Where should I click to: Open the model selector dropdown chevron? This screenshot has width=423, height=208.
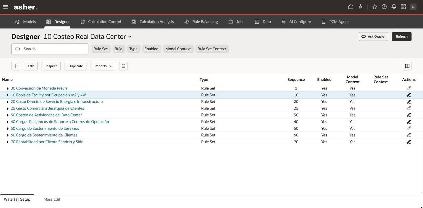coord(130,37)
